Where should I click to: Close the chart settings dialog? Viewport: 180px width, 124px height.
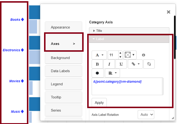click(x=168, y=12)
